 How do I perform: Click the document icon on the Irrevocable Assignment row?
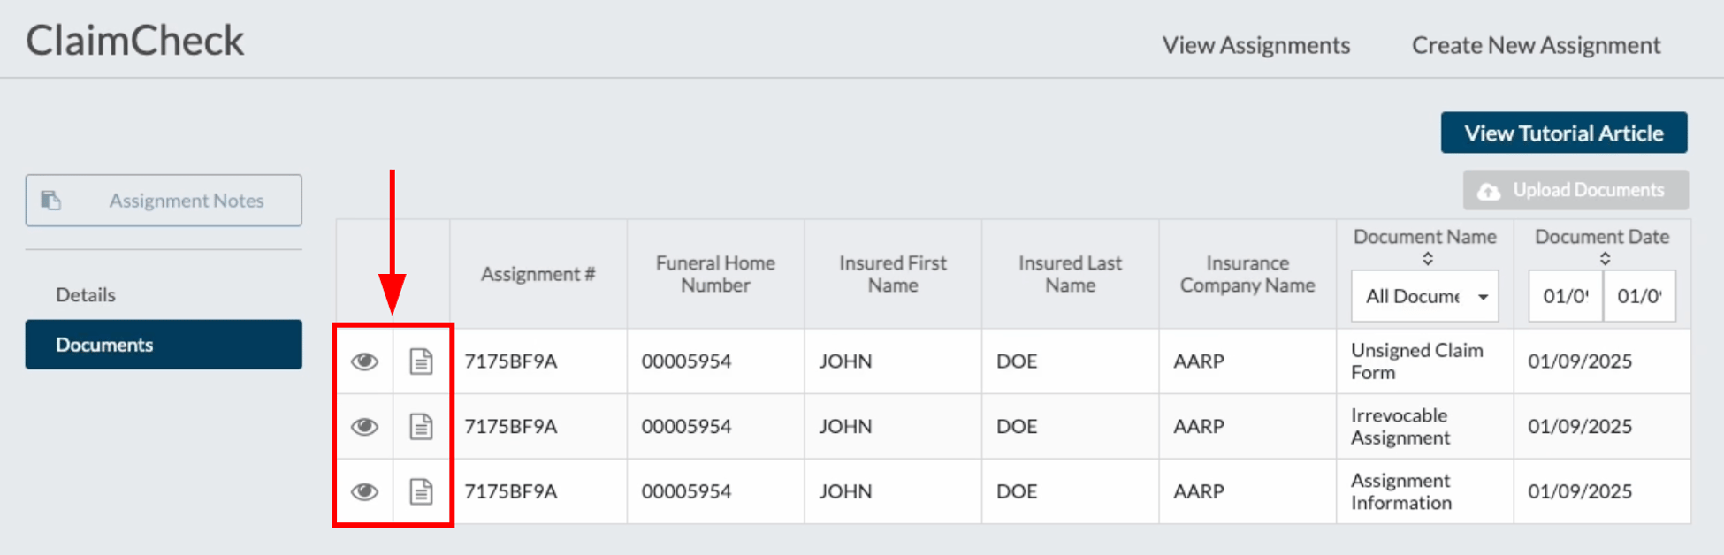[x=422, y=426]
